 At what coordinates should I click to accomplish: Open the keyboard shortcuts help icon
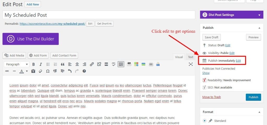(x=84, y=71)
